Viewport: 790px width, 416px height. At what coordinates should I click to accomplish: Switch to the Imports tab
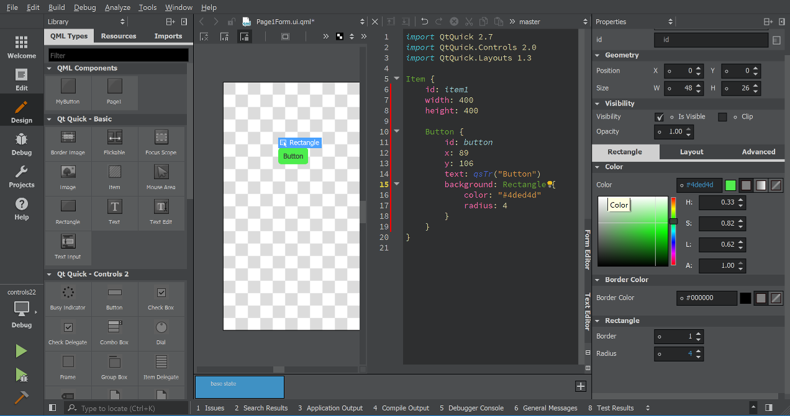tap(168, 36)
